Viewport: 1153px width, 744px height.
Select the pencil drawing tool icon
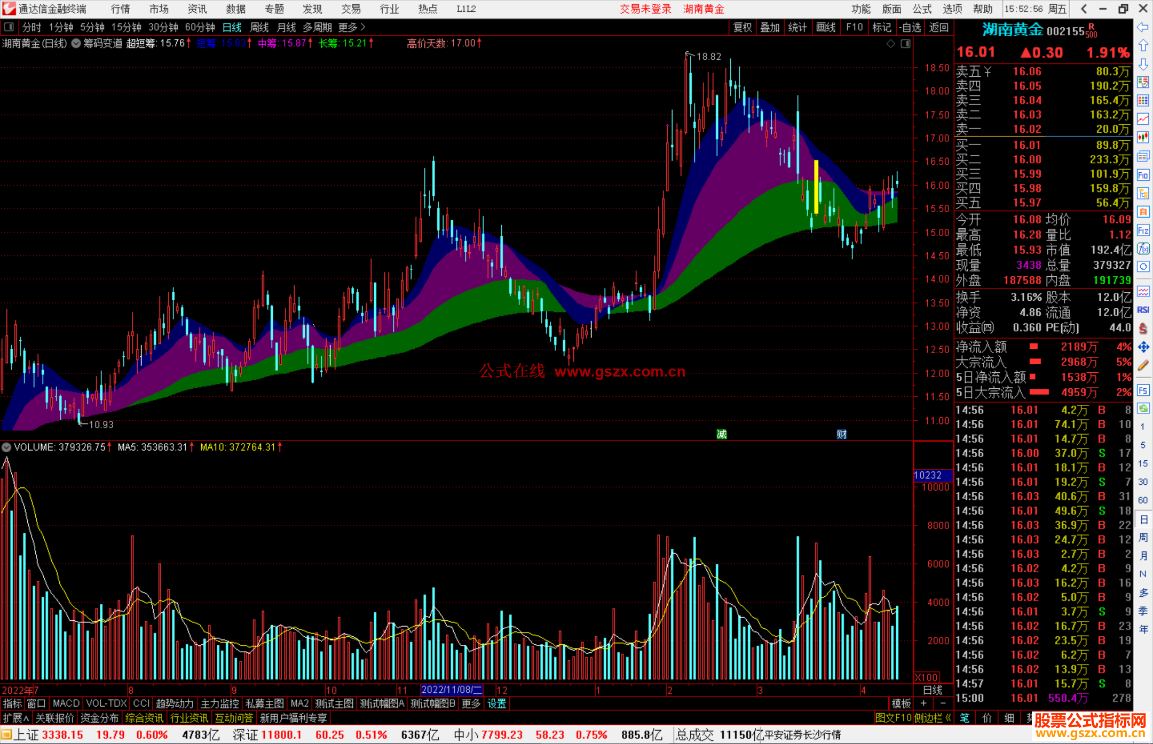[x=1143, y=366]
